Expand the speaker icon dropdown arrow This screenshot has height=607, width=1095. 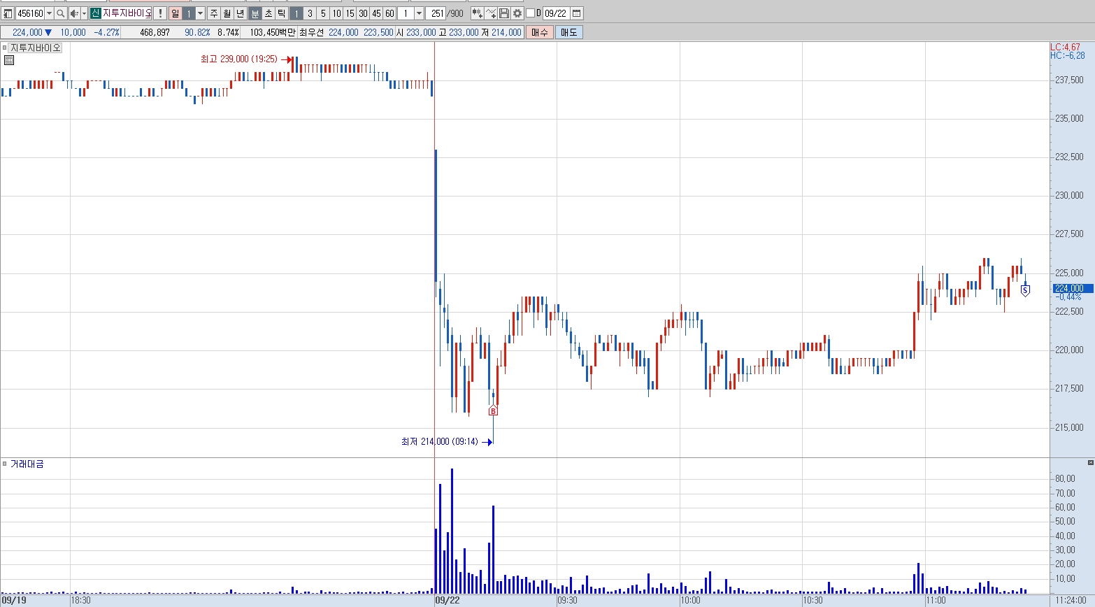[84, 13]
